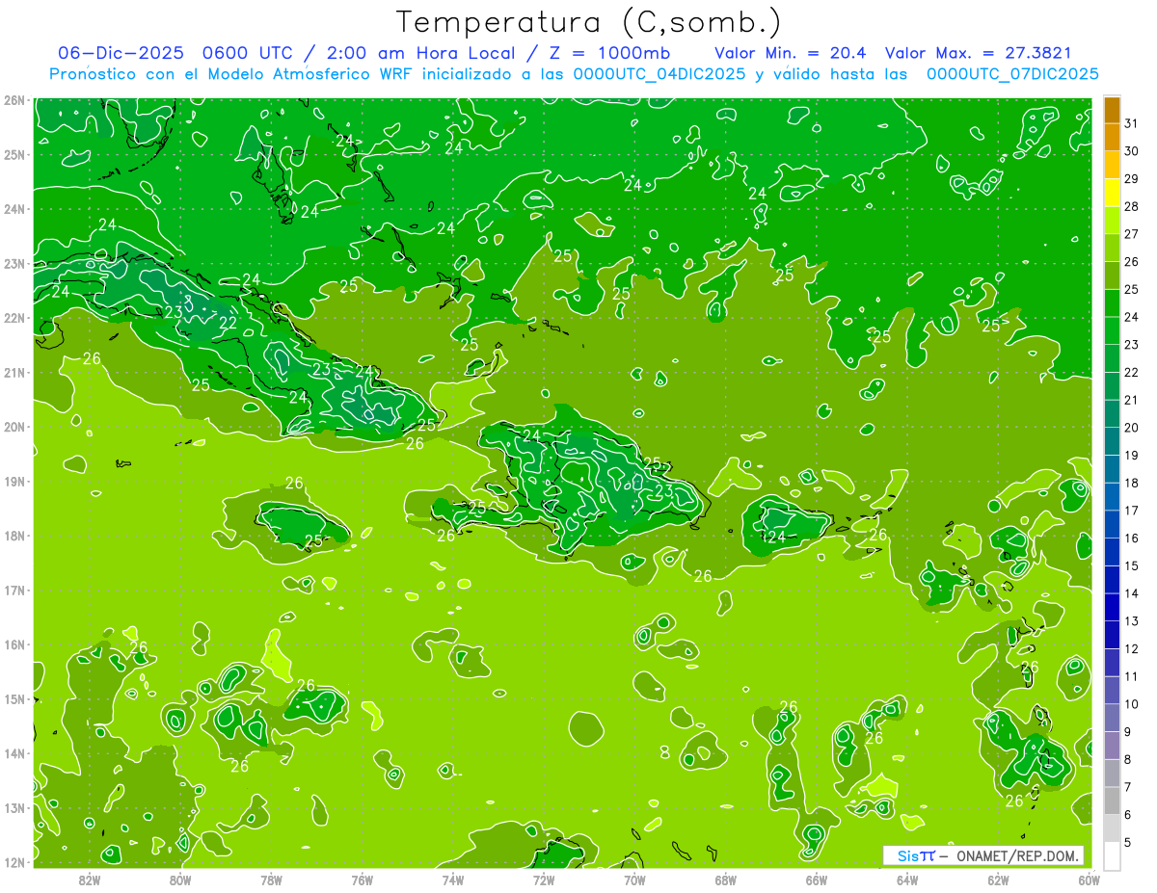The width and height of the screenshot is (1157, 893).
Task: Click the "Valor Max. = 27.3821" value
Action: pos(978,53)
